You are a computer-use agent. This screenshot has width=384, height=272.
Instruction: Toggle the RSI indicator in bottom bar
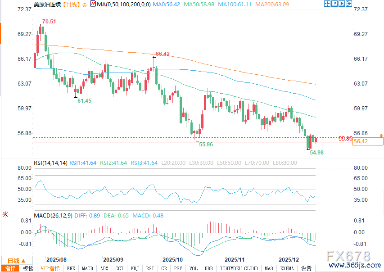click(x=150, y=268)
